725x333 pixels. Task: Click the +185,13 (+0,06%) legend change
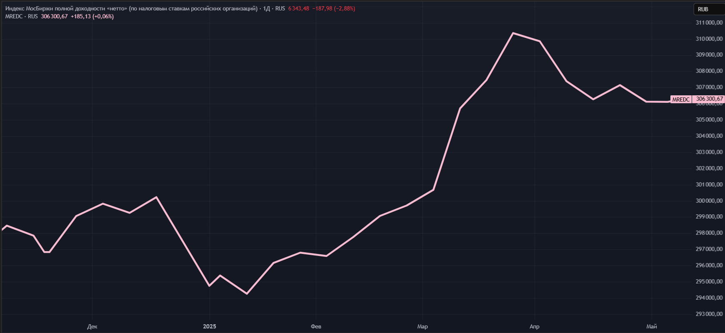tap(92, 17)
